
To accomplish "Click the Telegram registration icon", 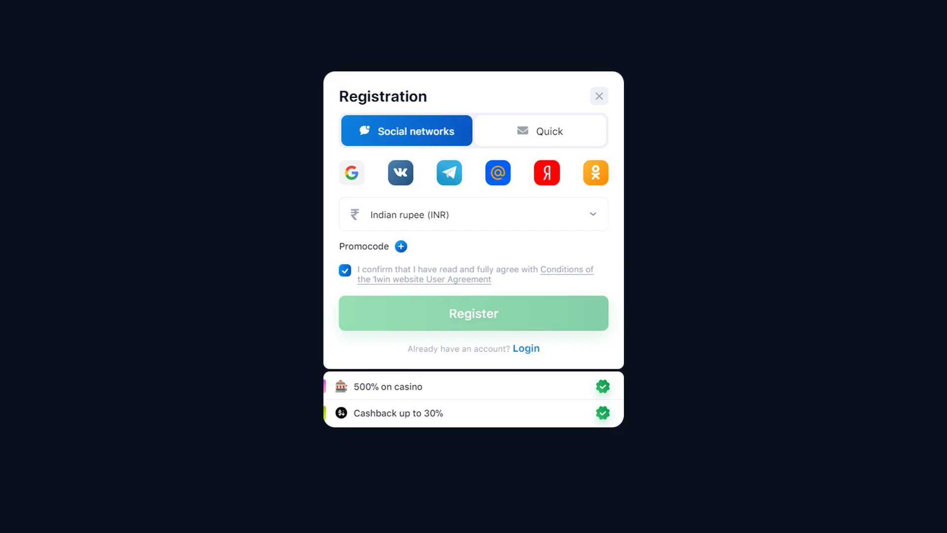I will (x=449, y=172).
